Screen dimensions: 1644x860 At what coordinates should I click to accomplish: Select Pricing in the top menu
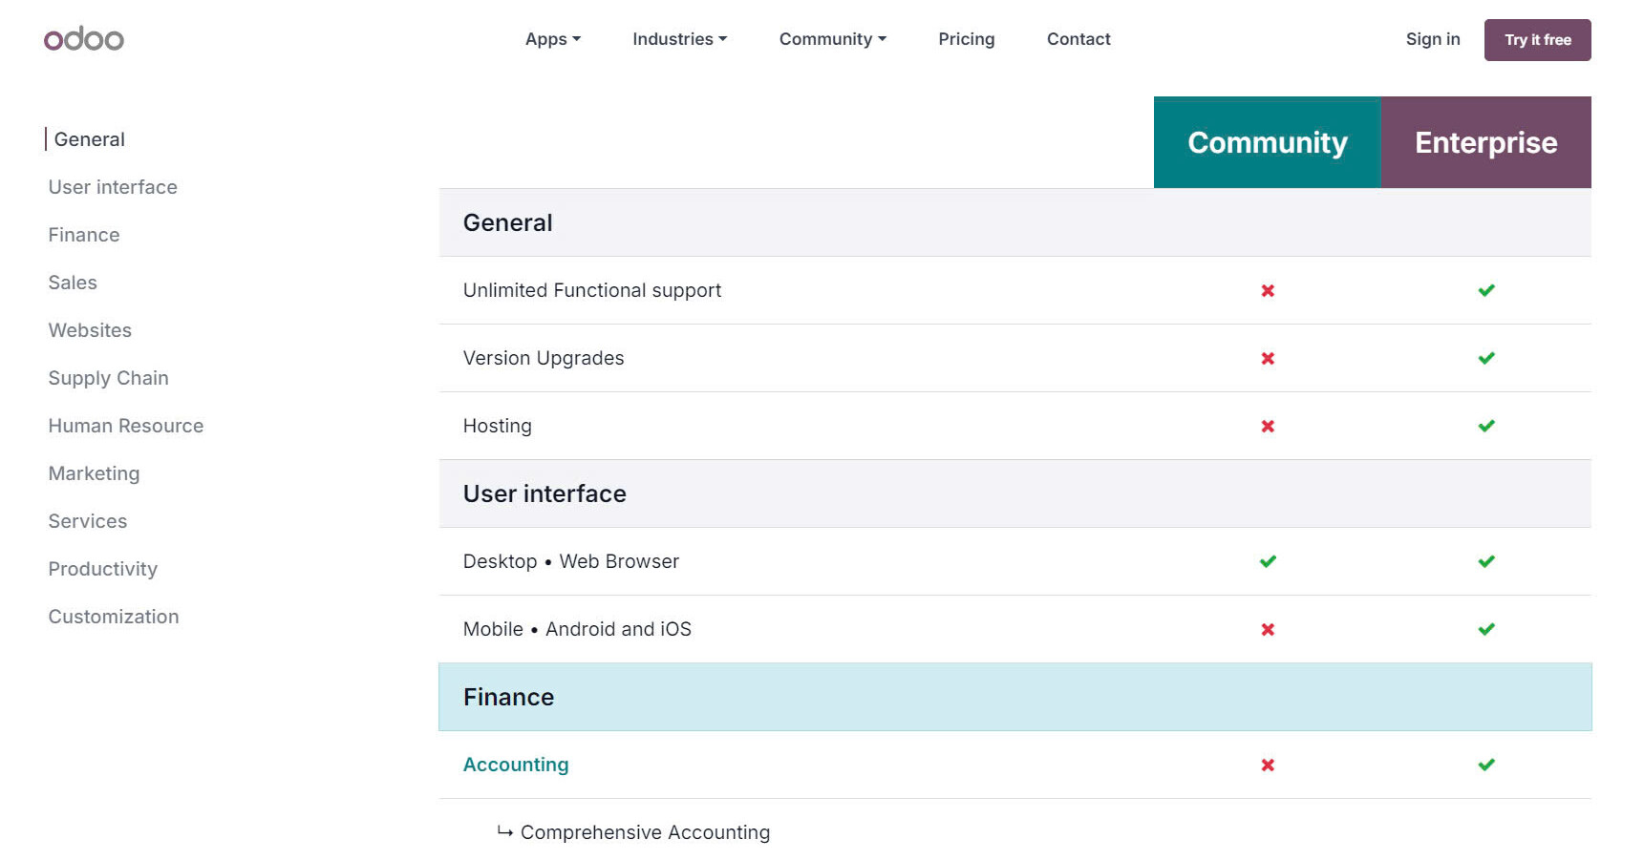(966, 39)
